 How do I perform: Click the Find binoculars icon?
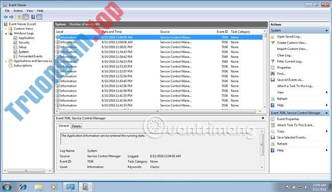[x=273, y=74]
